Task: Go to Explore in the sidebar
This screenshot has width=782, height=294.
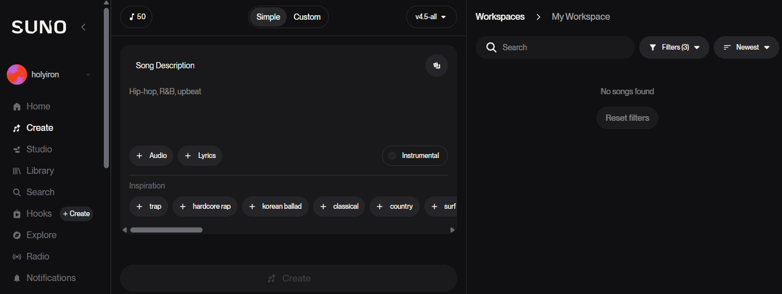Action: 41,235
